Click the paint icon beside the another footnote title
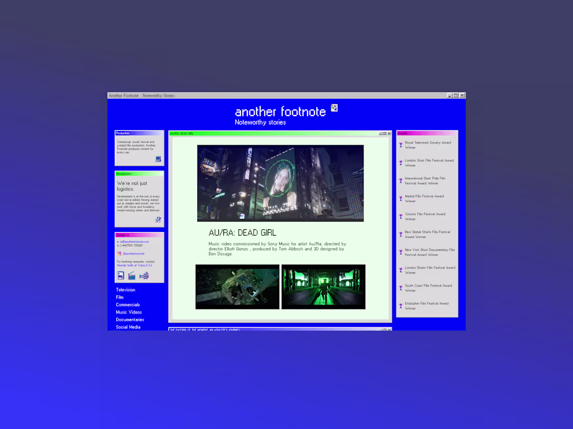The height and width of the screenshot is (429, 573). point(334,108)
